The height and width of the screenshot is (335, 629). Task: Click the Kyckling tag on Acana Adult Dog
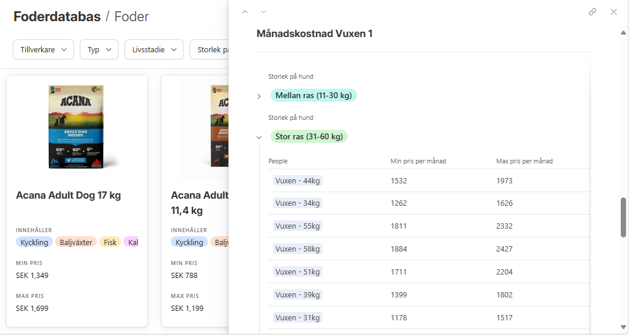pyautogui.click(x=34, y=242)
